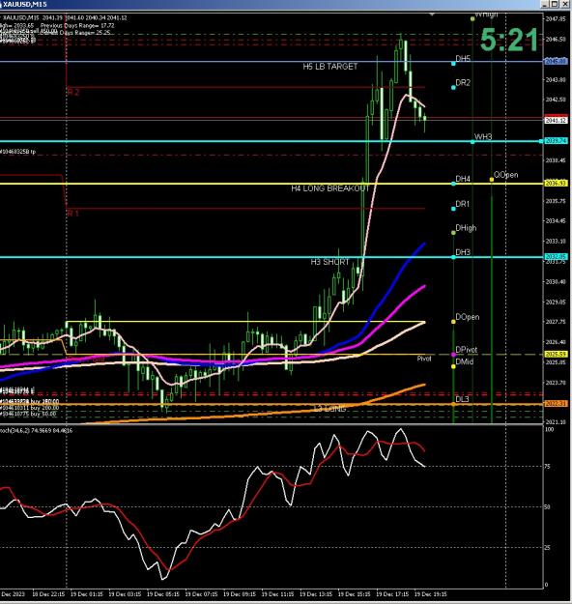Viewport: 572px width, 604px height.
Task: Select the H4 LONG BREAKOUT text label
Action: (330, 188)
